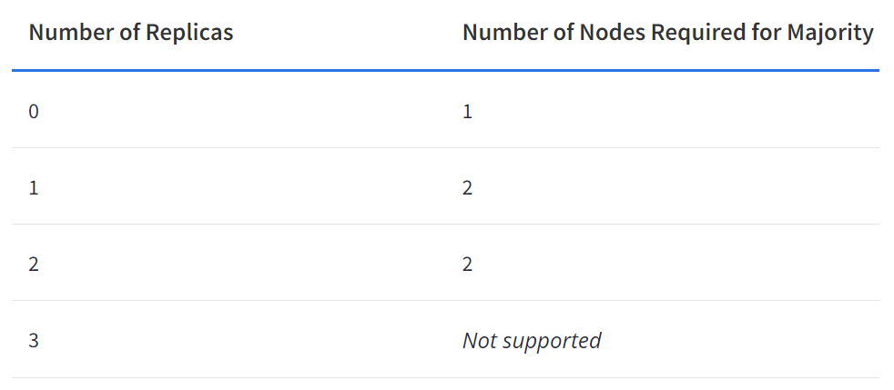Screen dimensions: 894x390
Task: Select the replicas cell showing 1
Action: click(x=34, y=188)
